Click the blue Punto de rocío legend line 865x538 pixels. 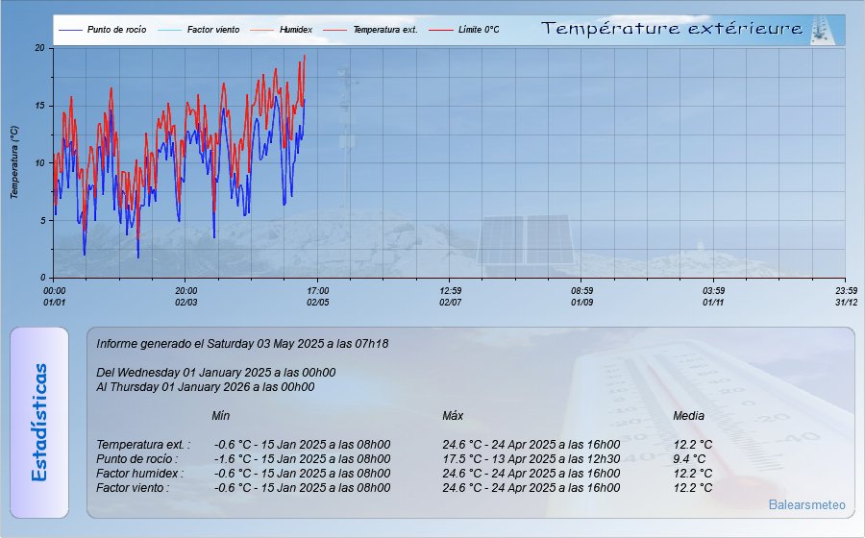[70, 30]
